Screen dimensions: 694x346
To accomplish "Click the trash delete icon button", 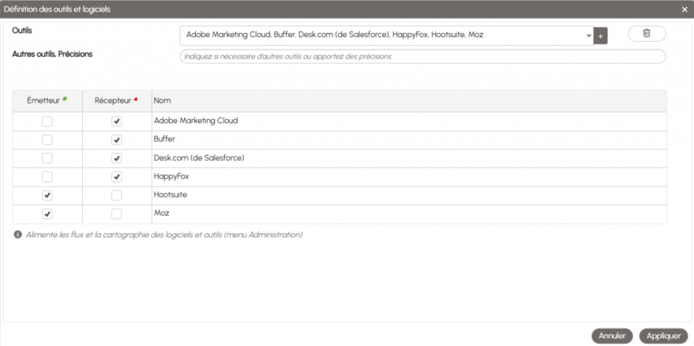I will point(647,34).
